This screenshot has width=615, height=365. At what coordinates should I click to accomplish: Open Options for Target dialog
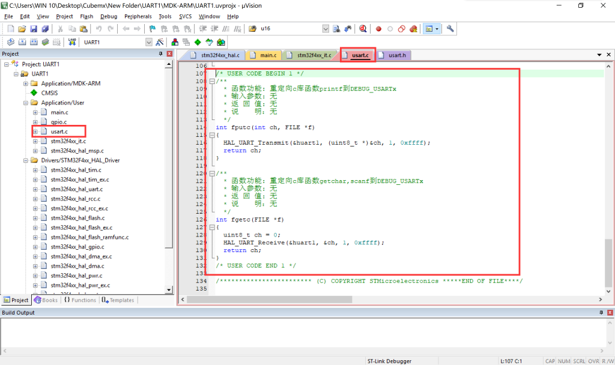160,41
